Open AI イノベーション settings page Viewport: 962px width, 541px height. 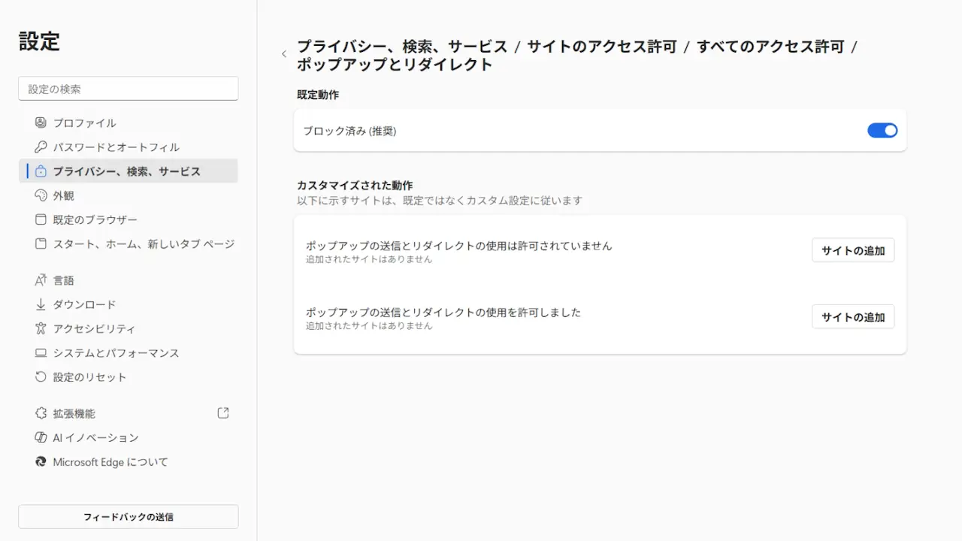point(95,437)
